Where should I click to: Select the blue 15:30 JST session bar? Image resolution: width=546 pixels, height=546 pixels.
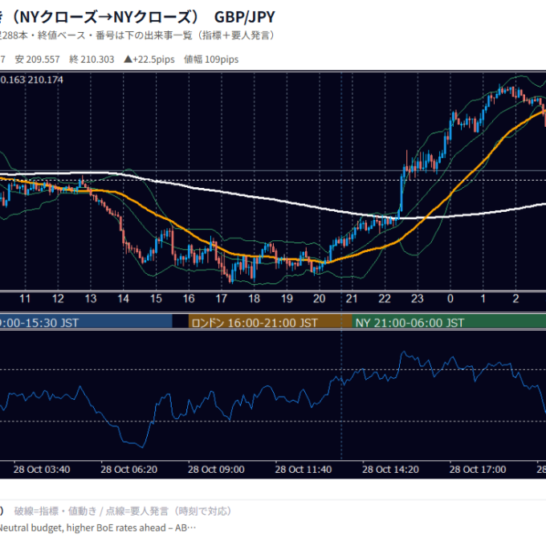[x=86, y=323]
